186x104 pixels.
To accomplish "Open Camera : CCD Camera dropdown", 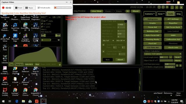I will coord(162,54).
